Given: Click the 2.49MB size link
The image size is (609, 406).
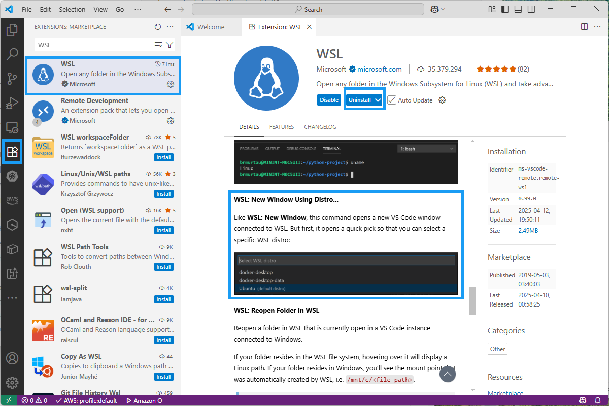Looking at the screenshot, I should 528,231.
